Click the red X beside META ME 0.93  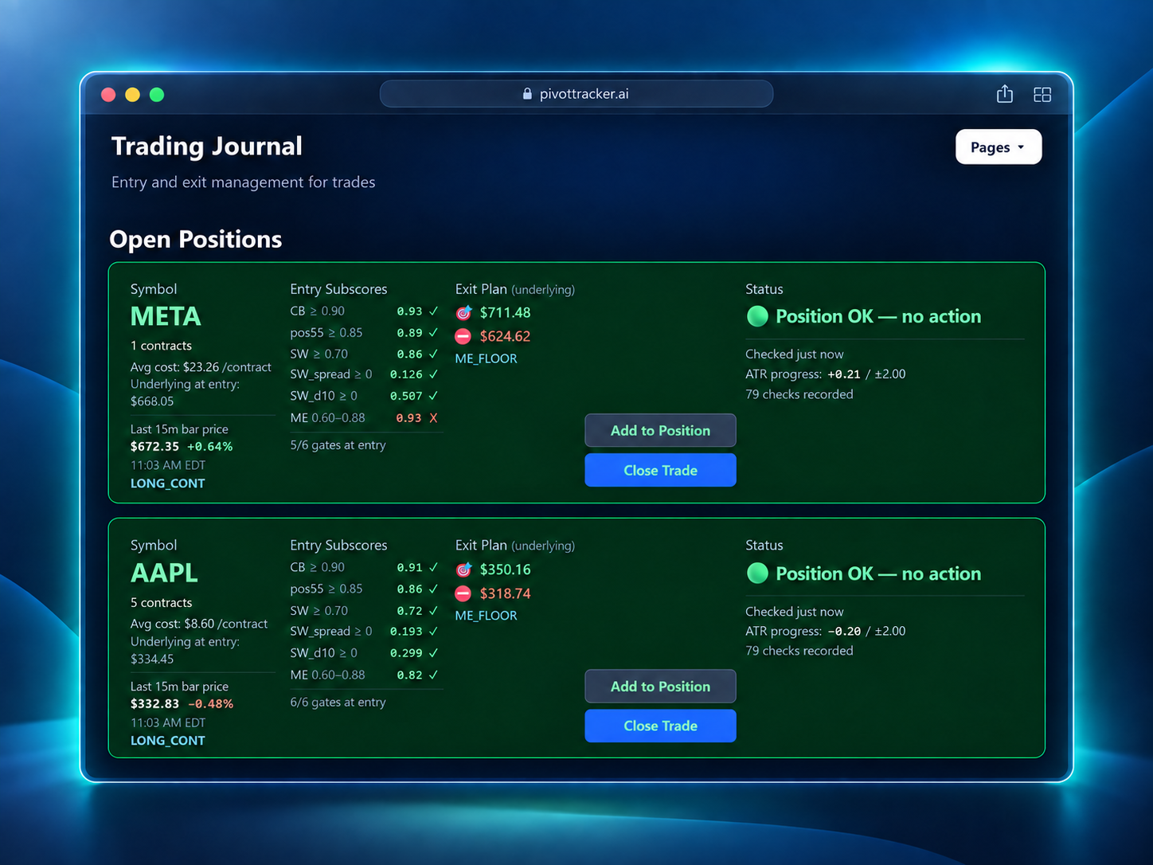tap(433, 417)
